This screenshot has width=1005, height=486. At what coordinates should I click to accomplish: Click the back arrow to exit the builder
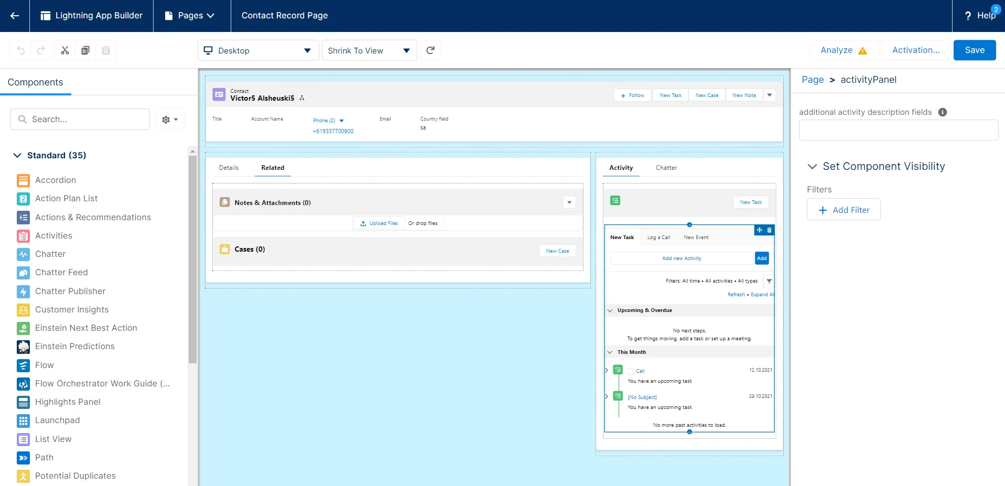point(14,16)
